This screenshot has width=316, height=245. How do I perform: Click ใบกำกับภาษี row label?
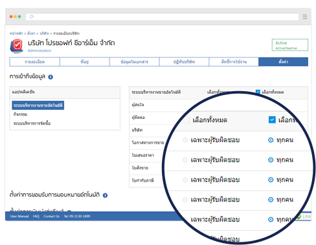[x=142, y=180]
